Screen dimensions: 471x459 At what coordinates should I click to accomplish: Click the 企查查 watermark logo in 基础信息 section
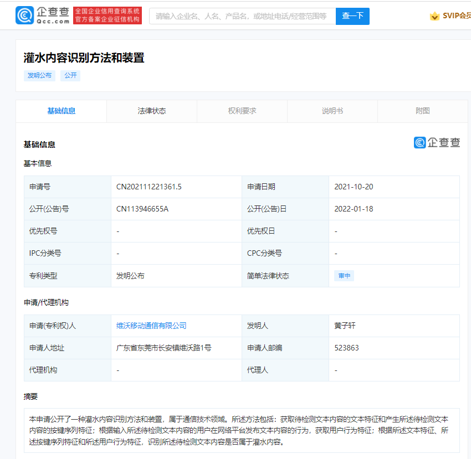(x=437, y=143)
